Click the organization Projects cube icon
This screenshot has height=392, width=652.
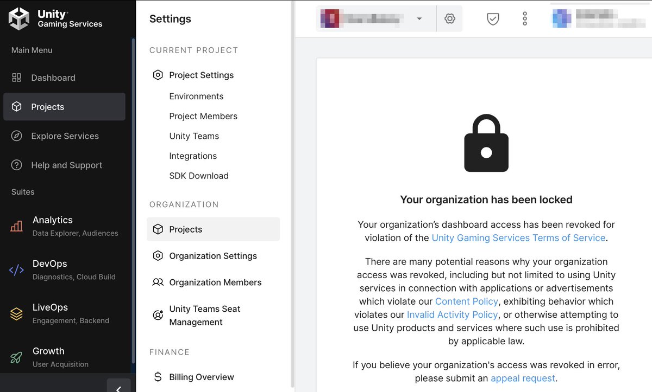[158, 229]
